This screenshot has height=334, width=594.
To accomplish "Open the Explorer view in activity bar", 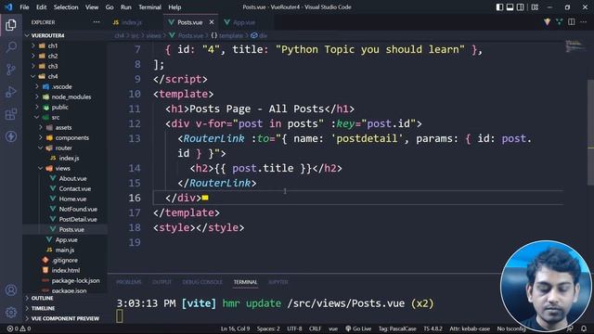I will pyautogui.click(x=11, y=25).
